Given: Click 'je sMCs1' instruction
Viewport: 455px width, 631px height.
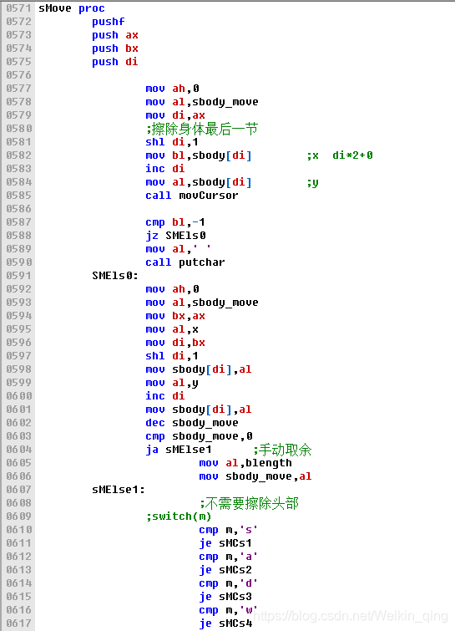Looking at the screenshot, I should (225, 543).
